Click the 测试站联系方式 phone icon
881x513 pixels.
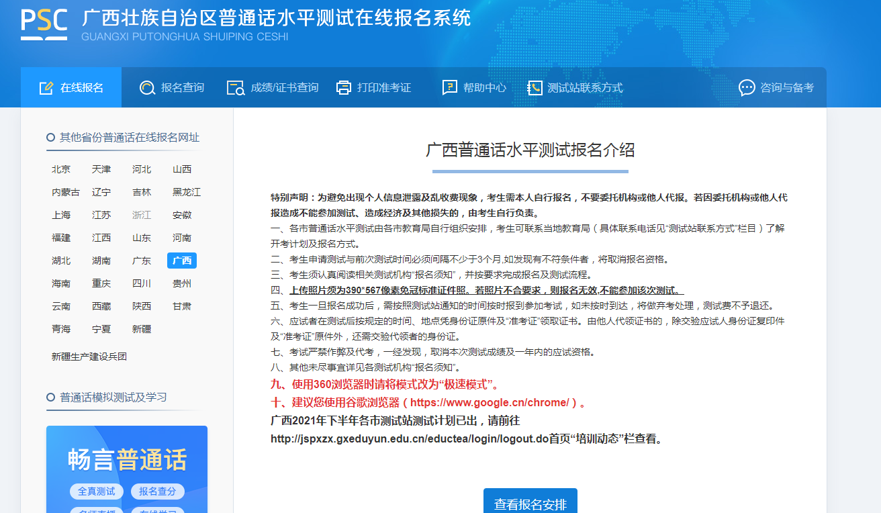pyautogui.click(x=535, y=88)
